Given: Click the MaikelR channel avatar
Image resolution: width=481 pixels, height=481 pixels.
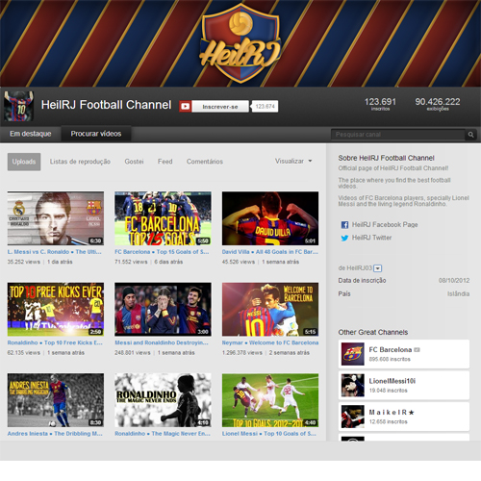Looking at the screenshot, I should 352,417.
